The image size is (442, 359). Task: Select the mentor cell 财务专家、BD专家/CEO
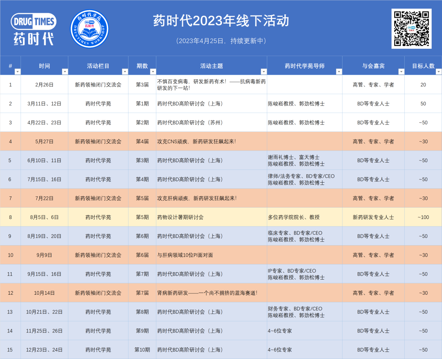coord(305,312)
